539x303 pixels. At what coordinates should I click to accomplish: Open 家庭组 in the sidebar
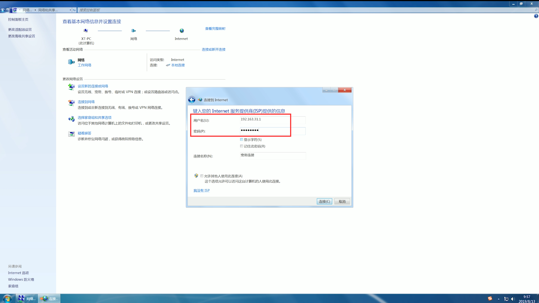13,286
